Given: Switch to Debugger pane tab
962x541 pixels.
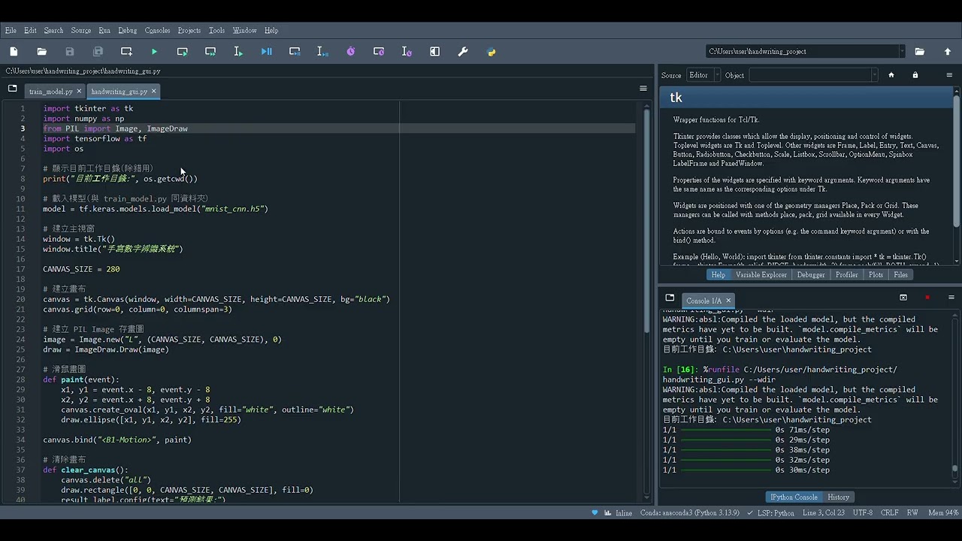Looking at the screenshot, I should (x=811, y=275).
